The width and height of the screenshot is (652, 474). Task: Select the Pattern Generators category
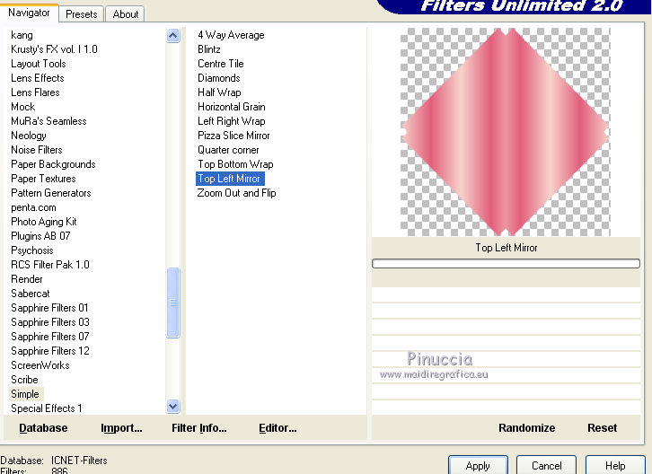coord(50,193)
